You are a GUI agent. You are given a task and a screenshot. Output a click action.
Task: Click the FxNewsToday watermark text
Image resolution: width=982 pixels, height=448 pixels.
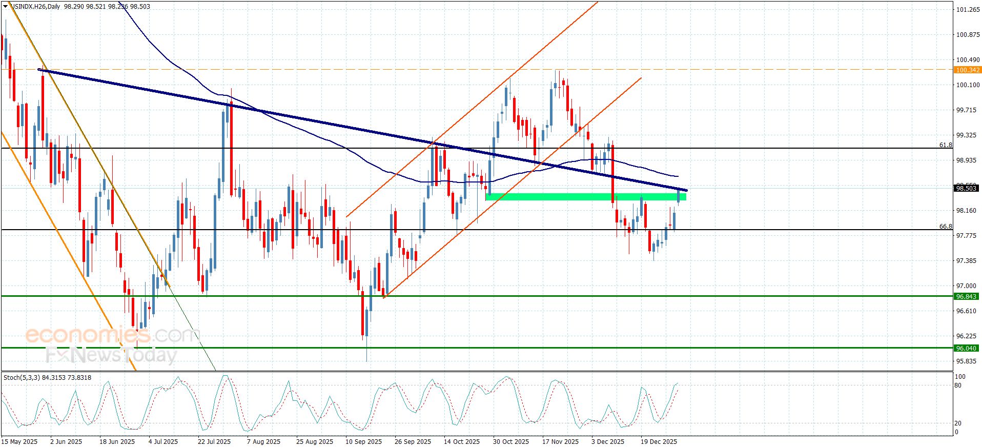[x=111, y=355]
